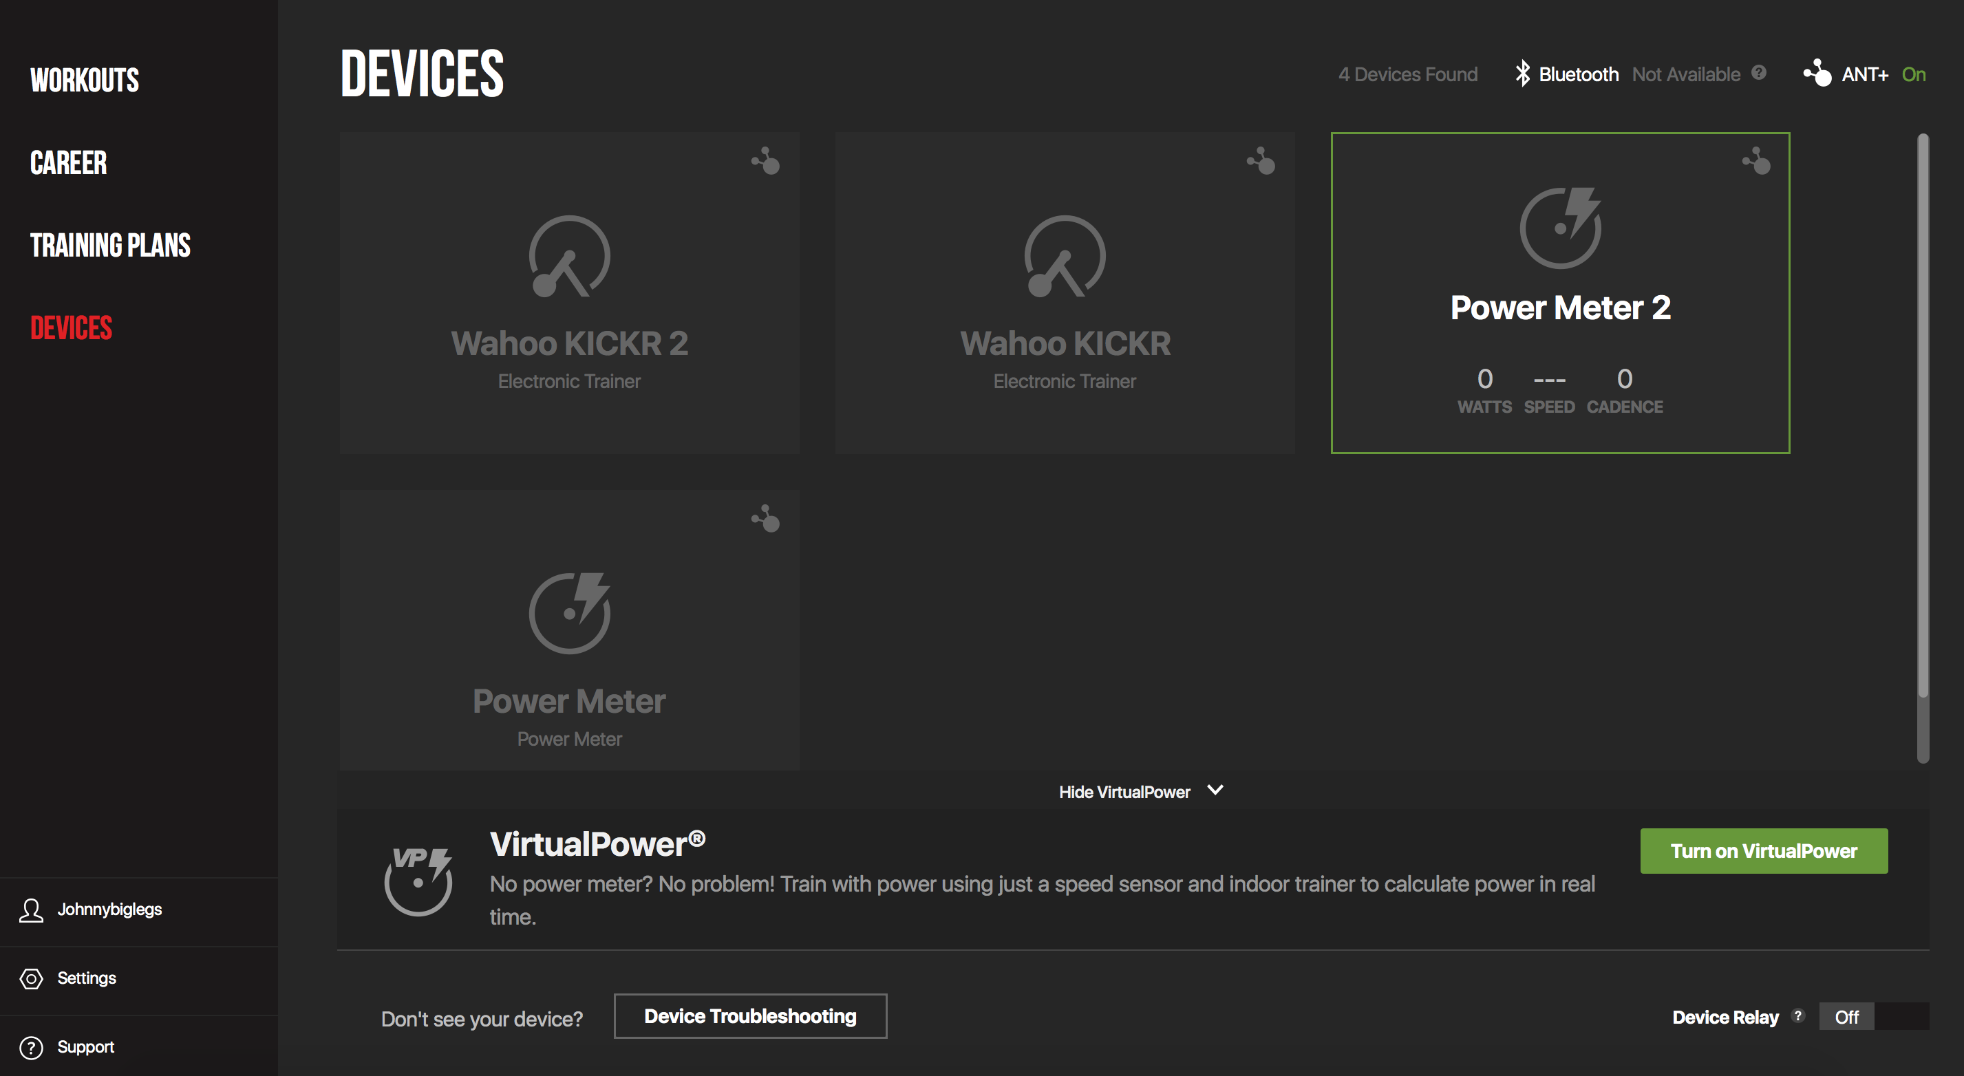The width and height of the screenshot is (1964, 1076).
Task: Click the Wahoo KICKR 2 trainer icon
Action: click(570, 256)
